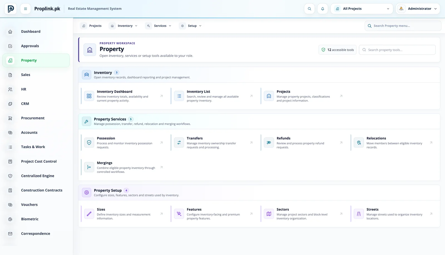
Task: Click the Projects card building icon
Action: (269, 96)
